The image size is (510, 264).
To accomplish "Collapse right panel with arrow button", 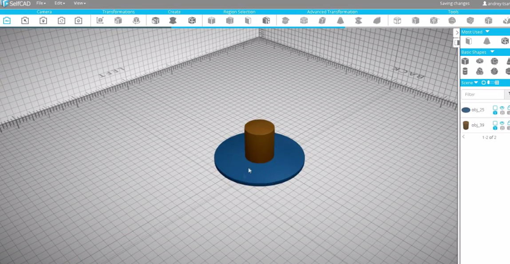I will (457, 32).
